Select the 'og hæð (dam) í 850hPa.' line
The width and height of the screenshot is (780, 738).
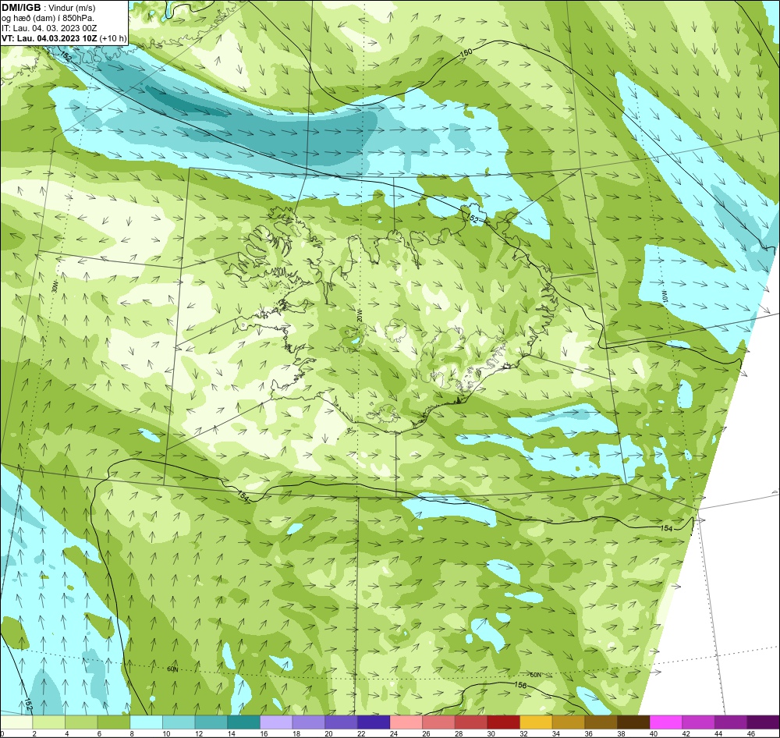click(48, 18)
